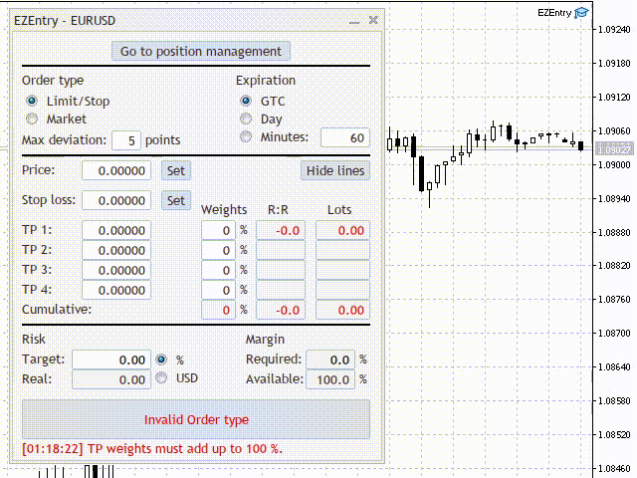Click the TP 1 weight field
Viewport: 637px width, 478px height.
(218, 230)
